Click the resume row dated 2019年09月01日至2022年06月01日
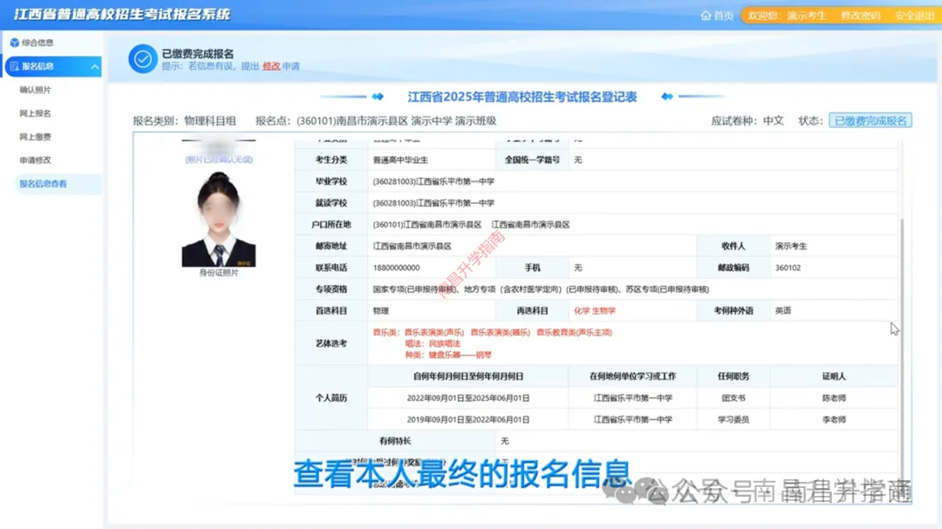 point(633,420)
